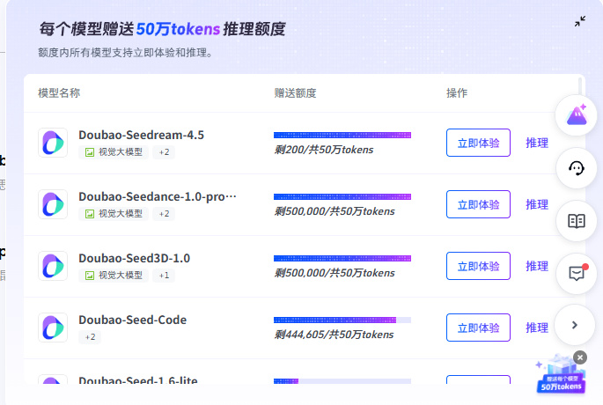Open the feedback message icon
This screenshot has width=603, height=405.
(577, 273)
